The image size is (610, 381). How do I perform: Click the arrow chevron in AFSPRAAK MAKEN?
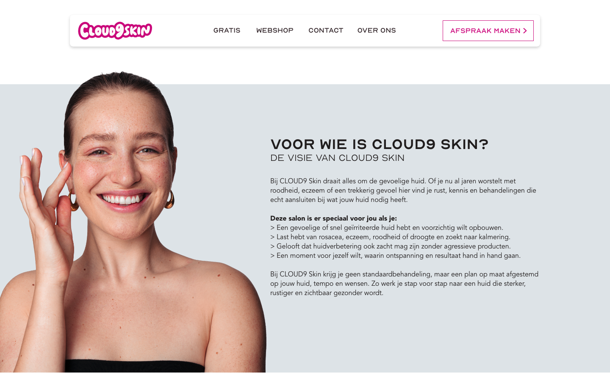[x=525, y=31]
